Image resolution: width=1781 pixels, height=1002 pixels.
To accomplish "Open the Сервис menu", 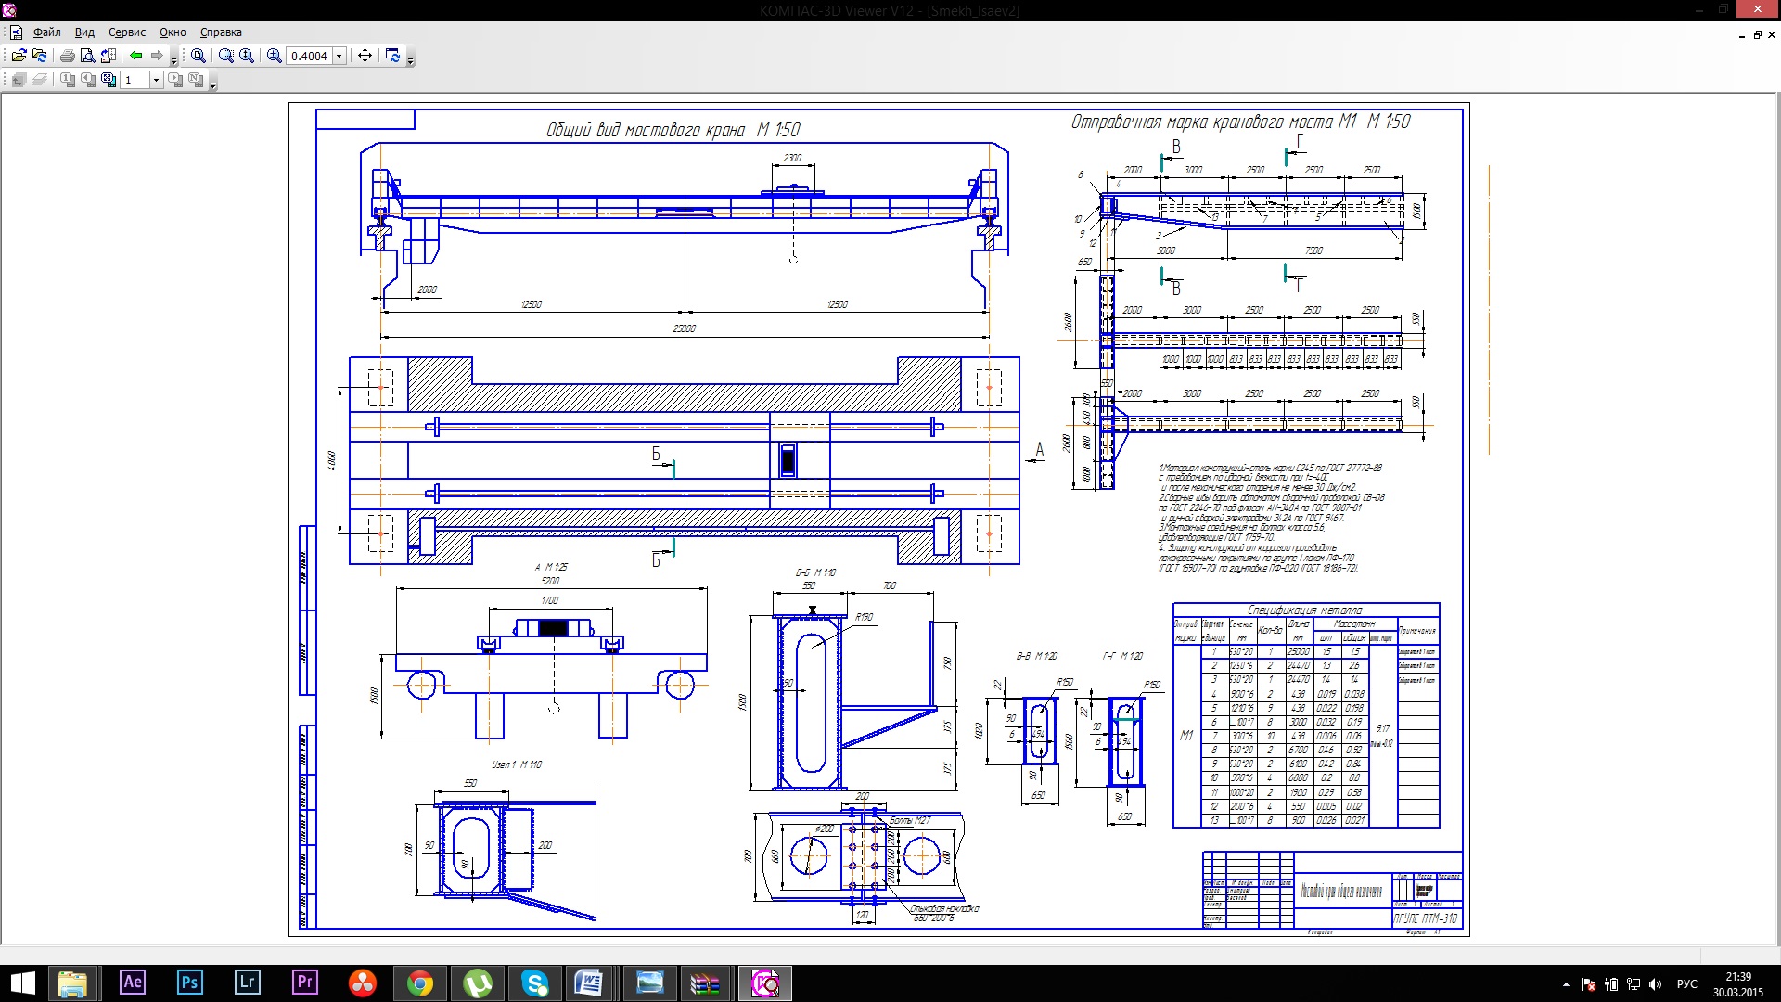I will pyautogui.click(x=127, y=32).
